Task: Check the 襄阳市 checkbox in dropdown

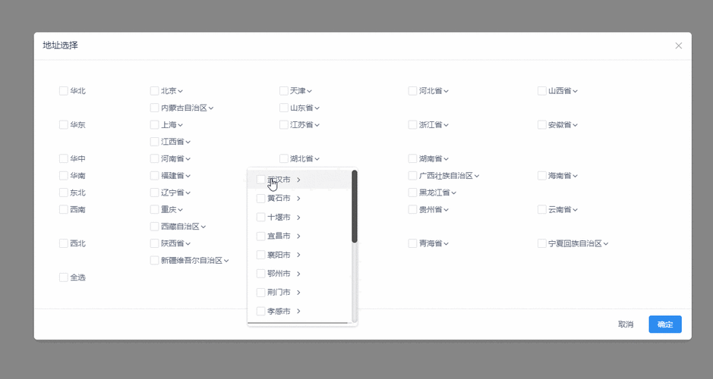Action: pos(261,255)
